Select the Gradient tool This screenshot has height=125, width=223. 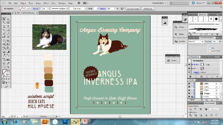8,52
